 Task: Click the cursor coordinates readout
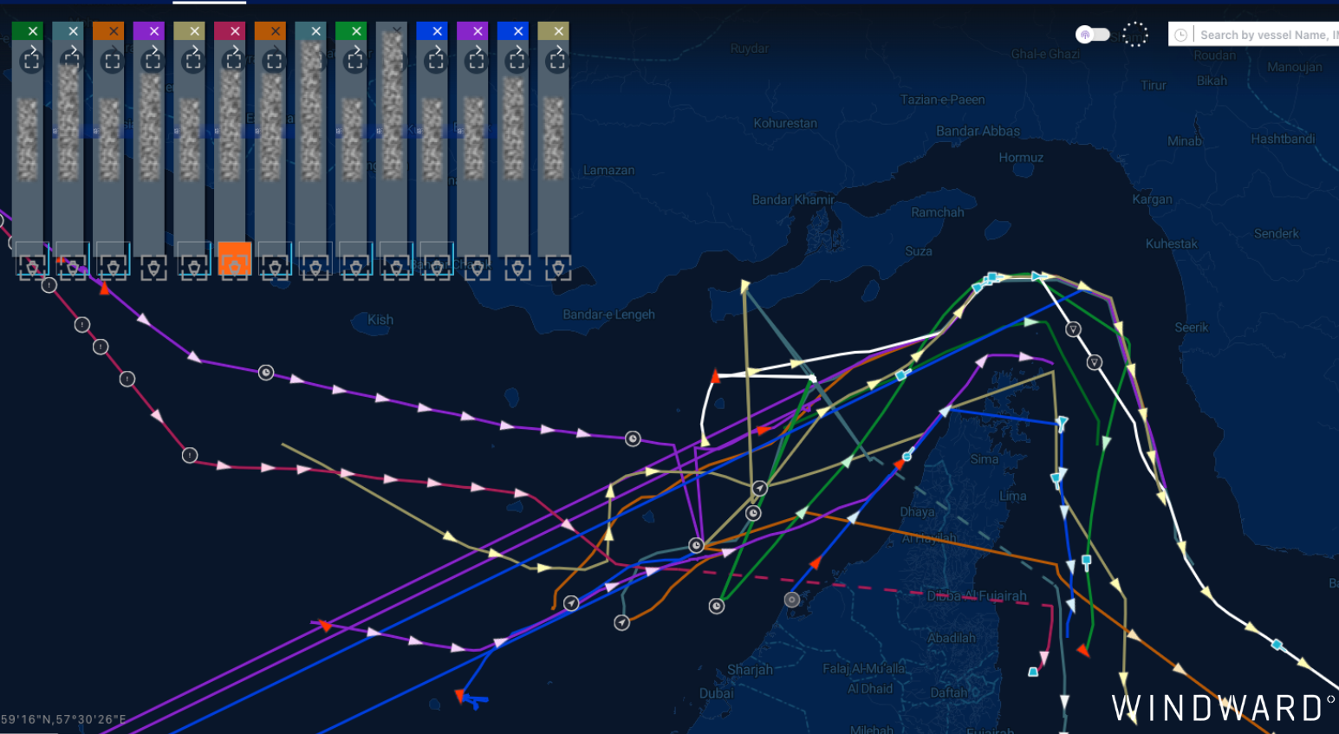pos(62,719)
